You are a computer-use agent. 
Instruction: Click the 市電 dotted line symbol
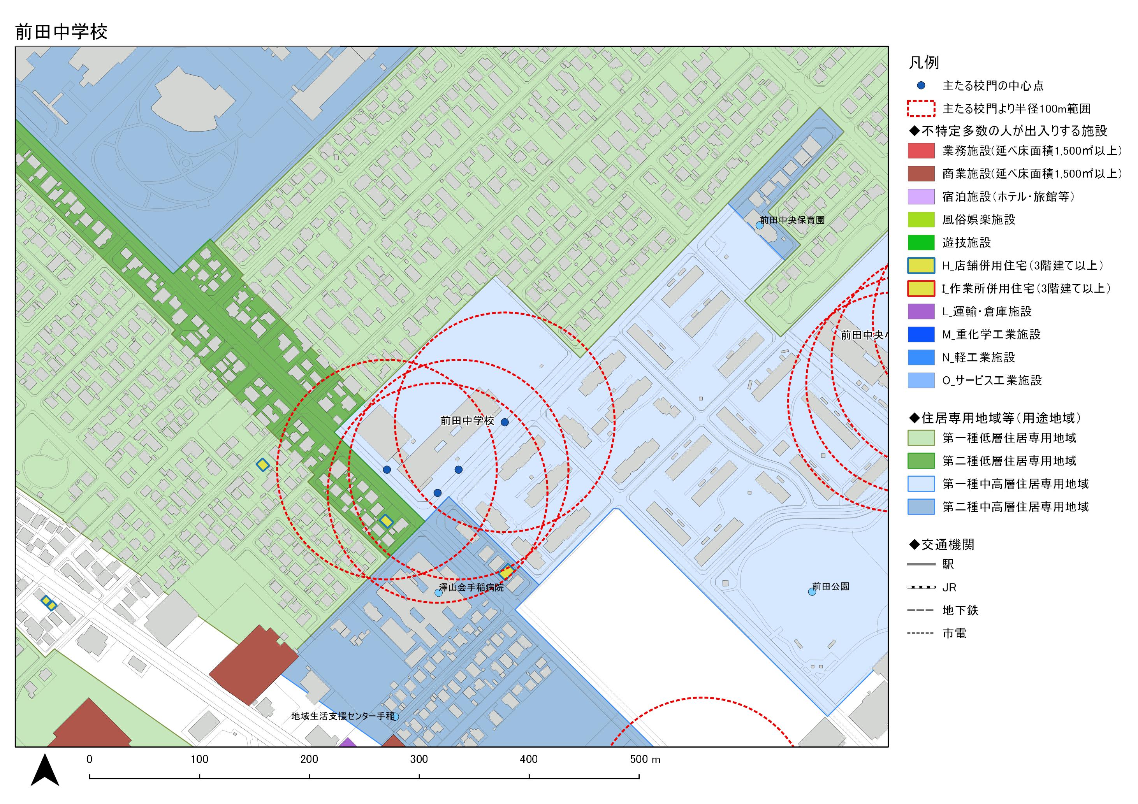click(x=921, y=633)
